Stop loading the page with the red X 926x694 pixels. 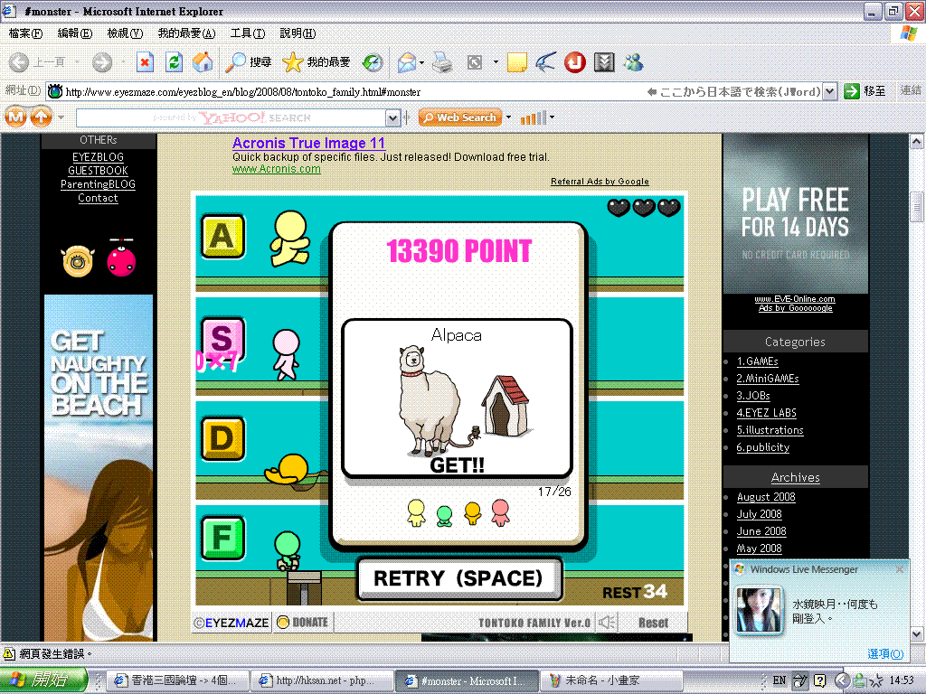[x=145, y=62]
